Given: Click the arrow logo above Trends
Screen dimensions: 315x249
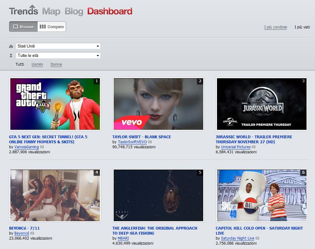Looking at the screenshot, I should pyautogui.click(x=33, y=6).
